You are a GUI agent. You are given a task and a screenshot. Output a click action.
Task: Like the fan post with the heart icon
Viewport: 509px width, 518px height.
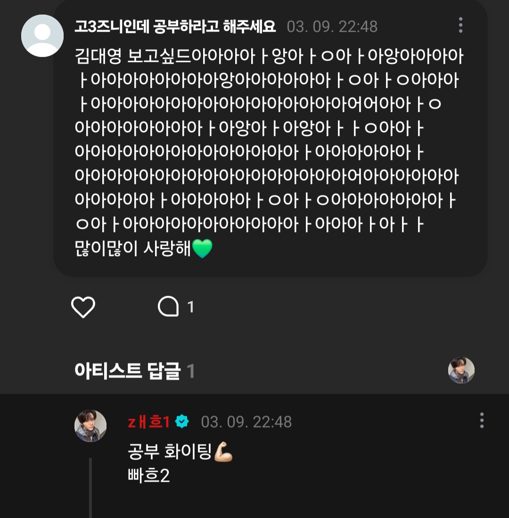83,307
